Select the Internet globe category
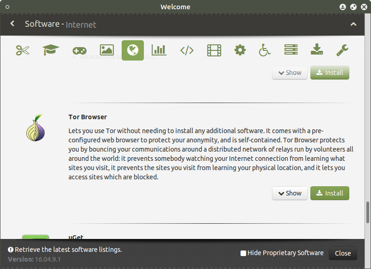This screenshot has height=269, width=371. [133, 50]
